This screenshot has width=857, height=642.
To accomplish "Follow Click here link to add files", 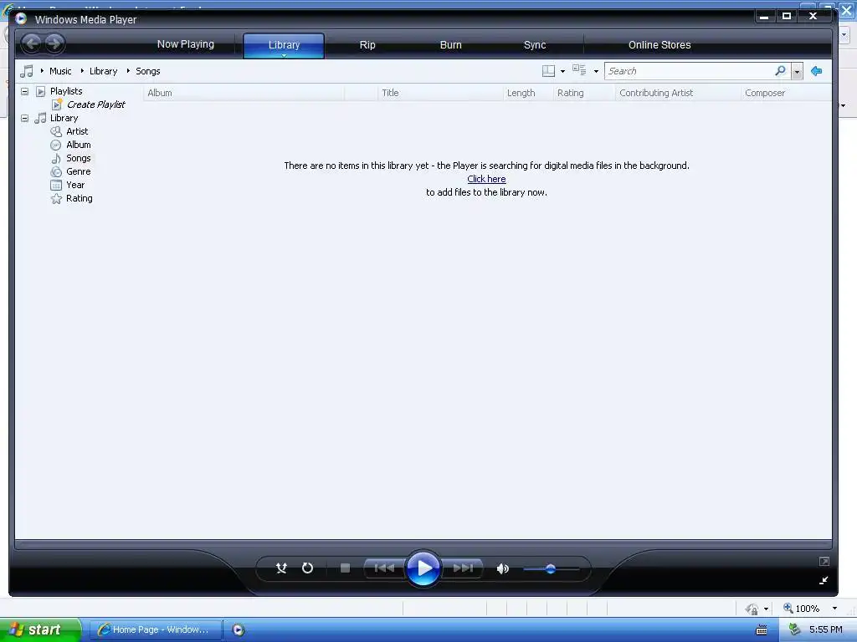I will 486,179.
